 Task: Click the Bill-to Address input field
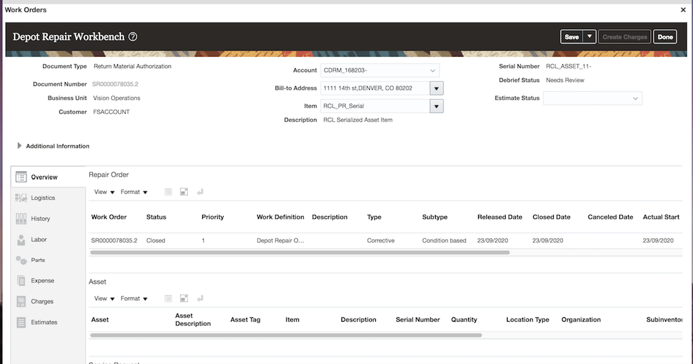(375, 89)
